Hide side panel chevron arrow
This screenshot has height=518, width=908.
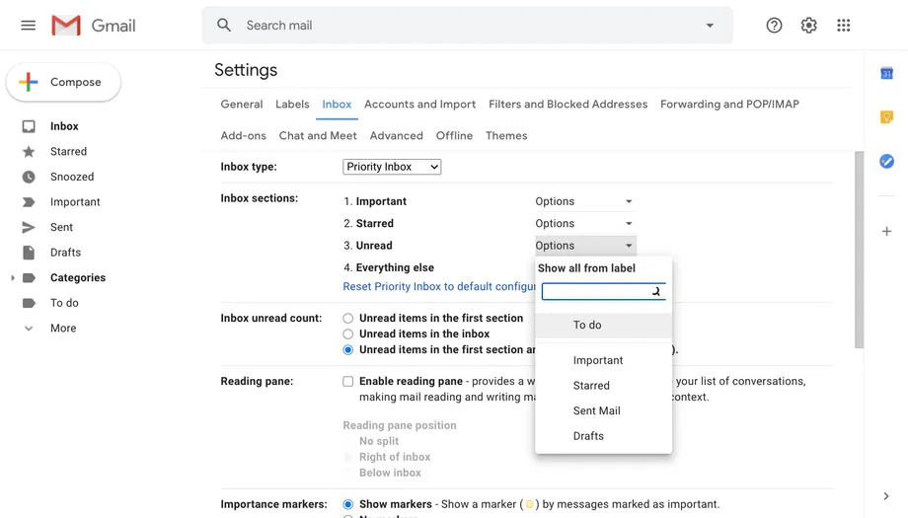[886, 496]
